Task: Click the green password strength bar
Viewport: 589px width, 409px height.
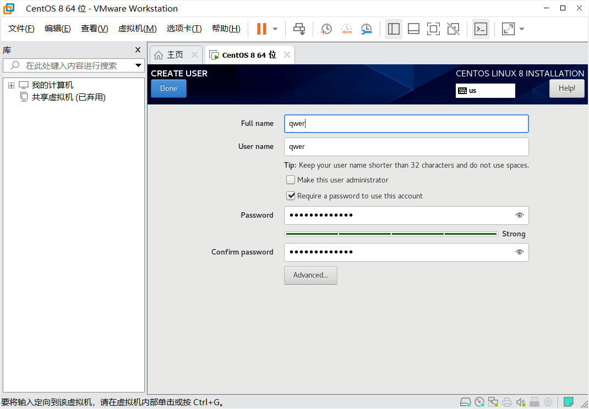Action: click(x=391, y=234)
